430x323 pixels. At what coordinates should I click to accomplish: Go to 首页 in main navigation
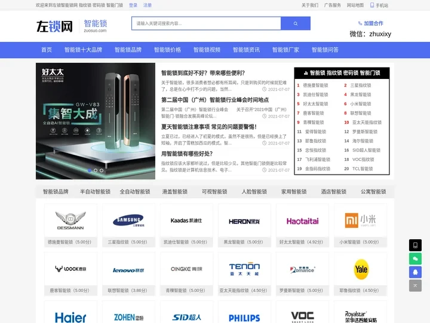click(x=47, y=50)
